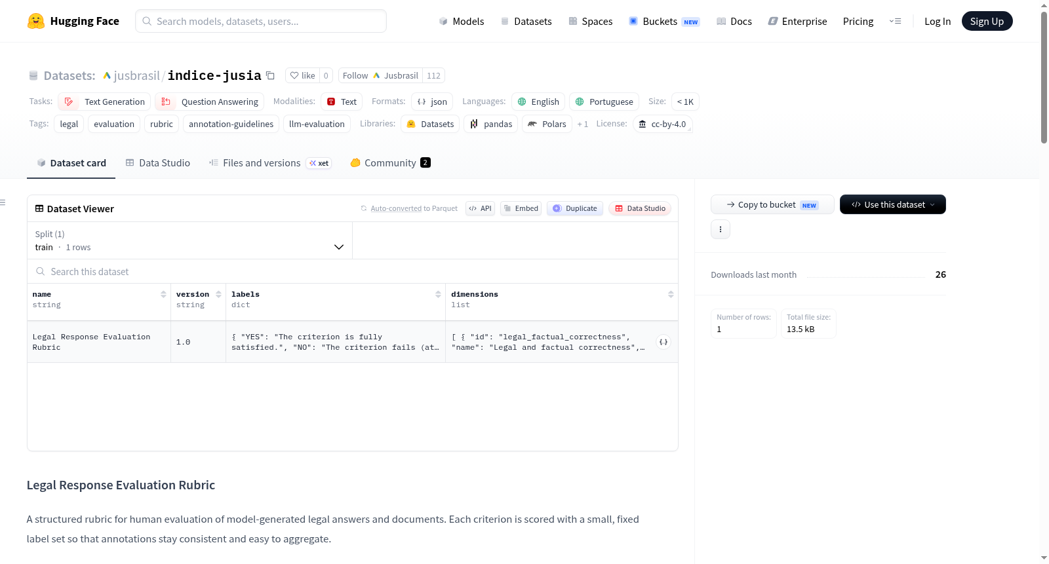Click the heart like button
This screenshot has height=564, width=1049.
(x=302, y=75)
